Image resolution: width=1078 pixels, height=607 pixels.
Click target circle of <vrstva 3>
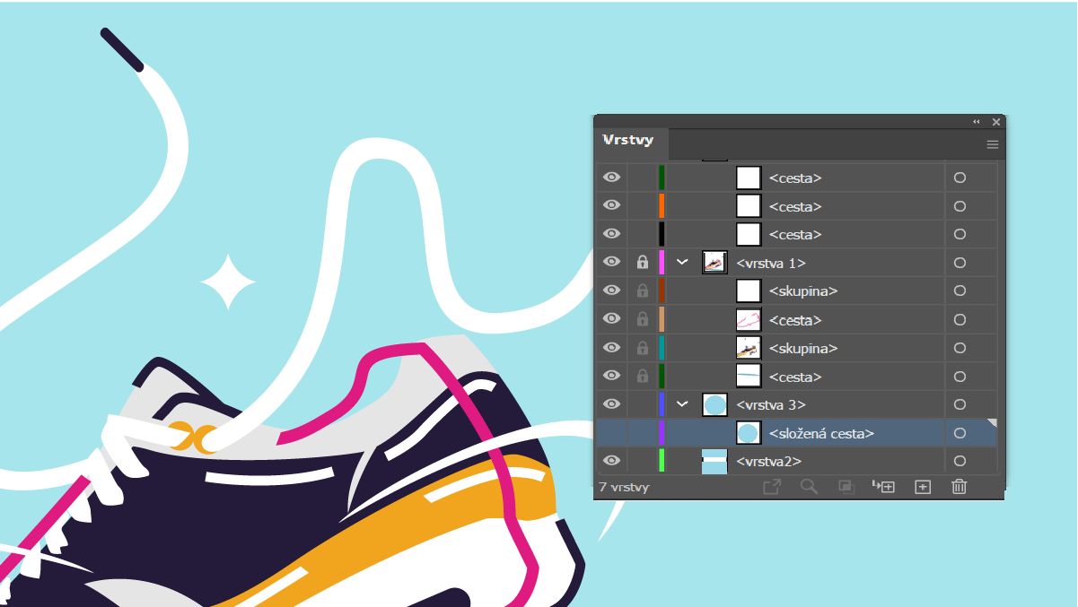pos(960,404)
